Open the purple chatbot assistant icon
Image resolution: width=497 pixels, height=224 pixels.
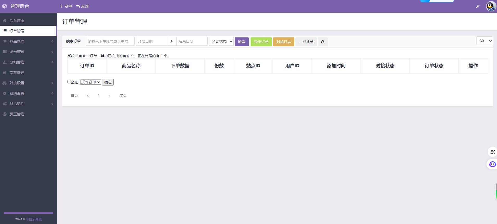coord(492,164)
